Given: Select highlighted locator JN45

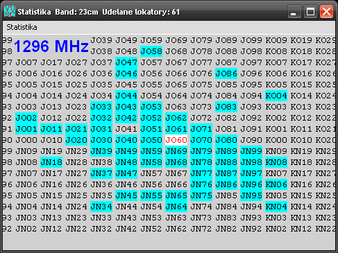Looking at the screenshot, I should [x=126, y=195].
